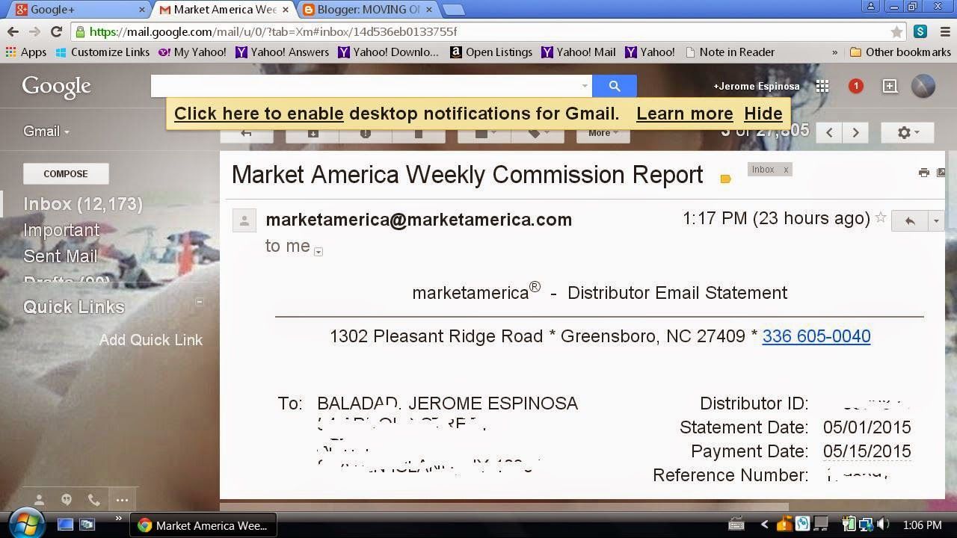The width and height of the screenshot is (957, 538).
Task: Click the network tray icon
Action: [x=867, y=525]
